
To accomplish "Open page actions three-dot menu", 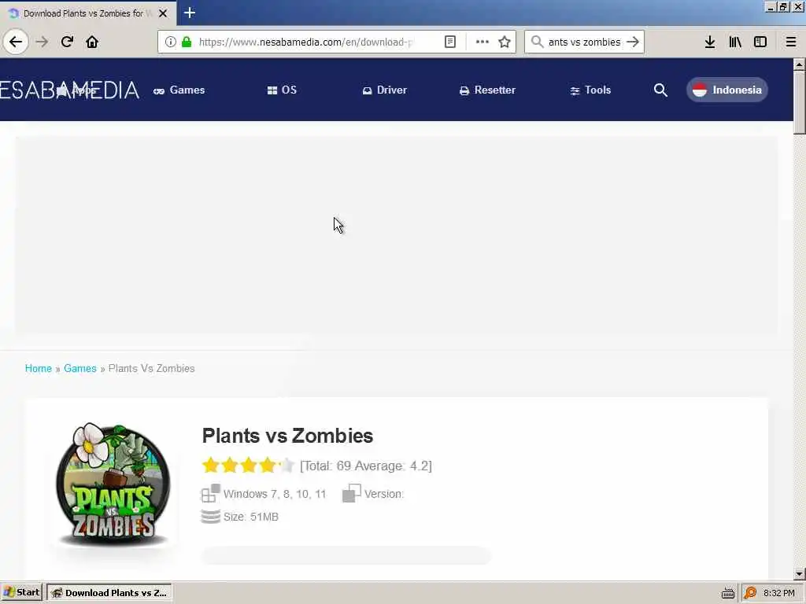I will 482,42.
